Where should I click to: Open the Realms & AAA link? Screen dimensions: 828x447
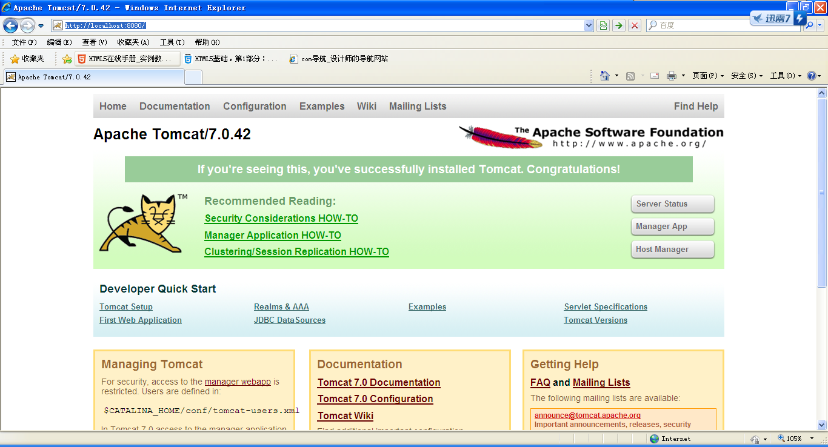point(281,307)
